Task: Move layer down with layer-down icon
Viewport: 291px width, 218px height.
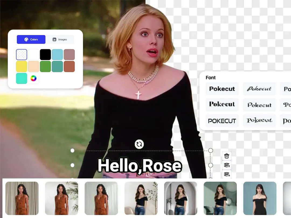Action: (x=227, y=174)
